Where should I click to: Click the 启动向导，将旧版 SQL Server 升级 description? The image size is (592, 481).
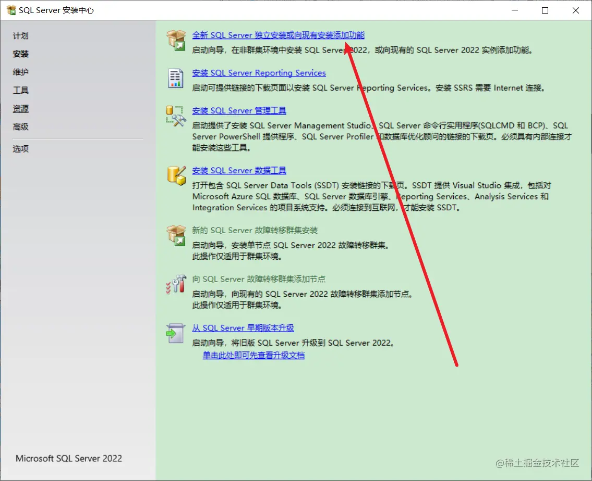pyautogui.click(x=293, y=343)
